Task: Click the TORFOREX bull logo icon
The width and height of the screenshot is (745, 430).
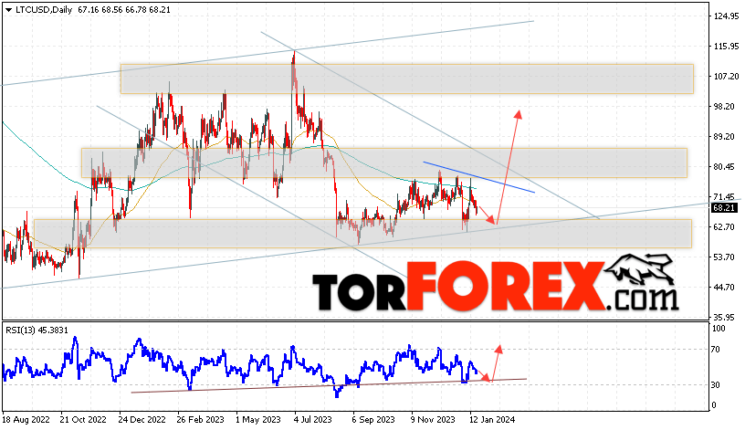Action: tap(639, 270)
